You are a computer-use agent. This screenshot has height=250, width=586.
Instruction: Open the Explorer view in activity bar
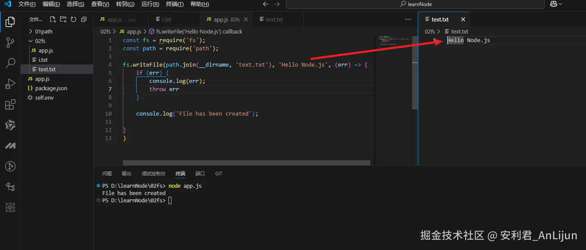10,21
